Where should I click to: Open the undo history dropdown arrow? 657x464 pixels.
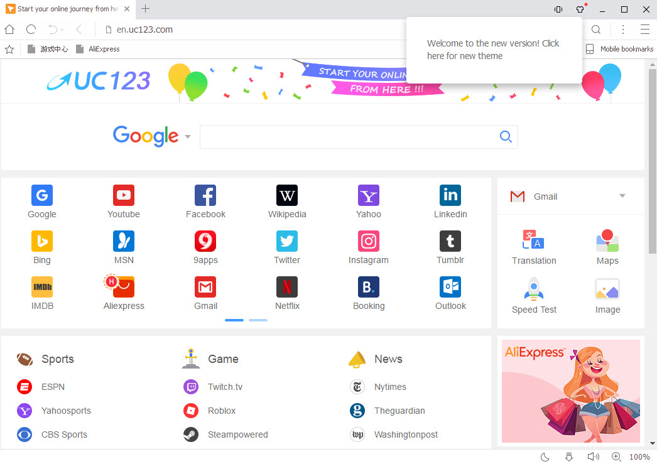(62, 30)
